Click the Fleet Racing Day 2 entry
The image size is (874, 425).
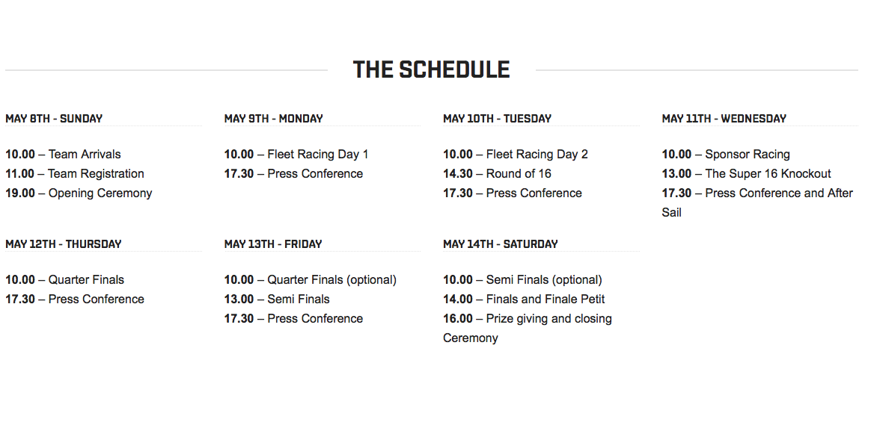click(x=516, y=154)
